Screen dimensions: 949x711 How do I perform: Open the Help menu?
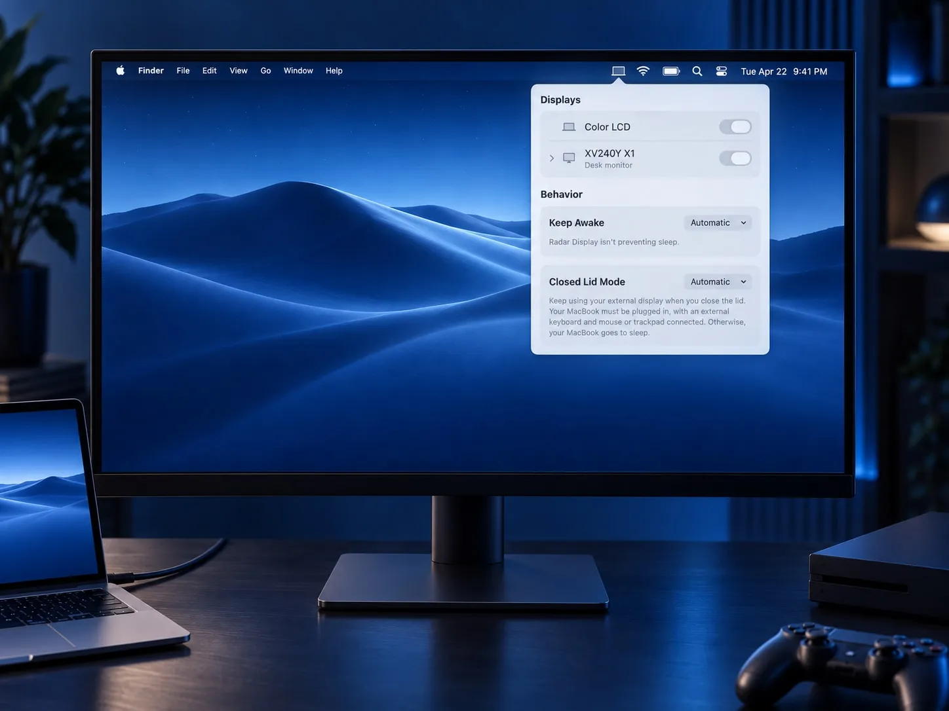[334, 71]
